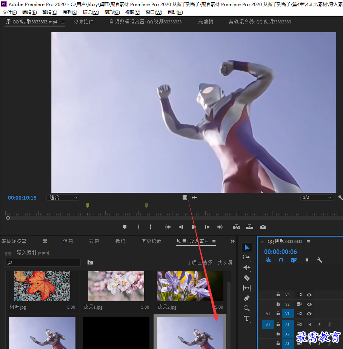Toggle insert sequence as nest option

click(x=268, y=260)
